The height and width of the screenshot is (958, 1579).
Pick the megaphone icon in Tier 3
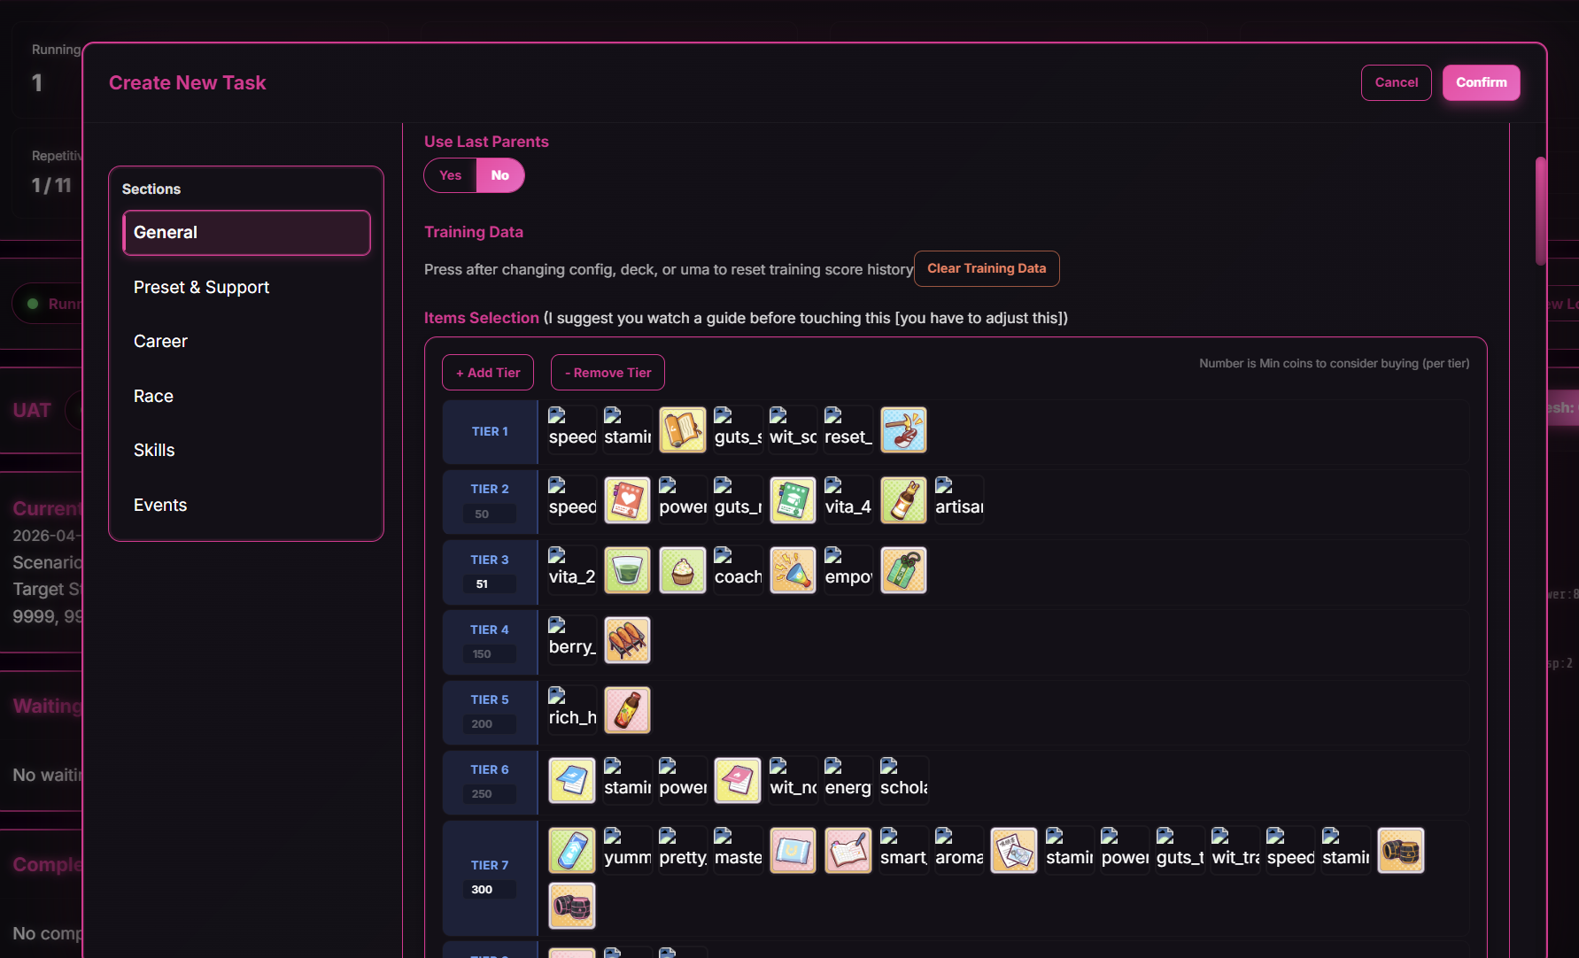[793, 570]
